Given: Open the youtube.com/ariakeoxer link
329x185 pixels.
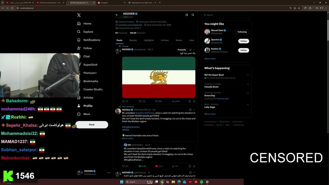Looking at the screenshot, I should [x=130, y=25].
